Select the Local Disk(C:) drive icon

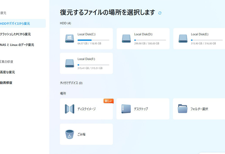click(x=70, y=39)
